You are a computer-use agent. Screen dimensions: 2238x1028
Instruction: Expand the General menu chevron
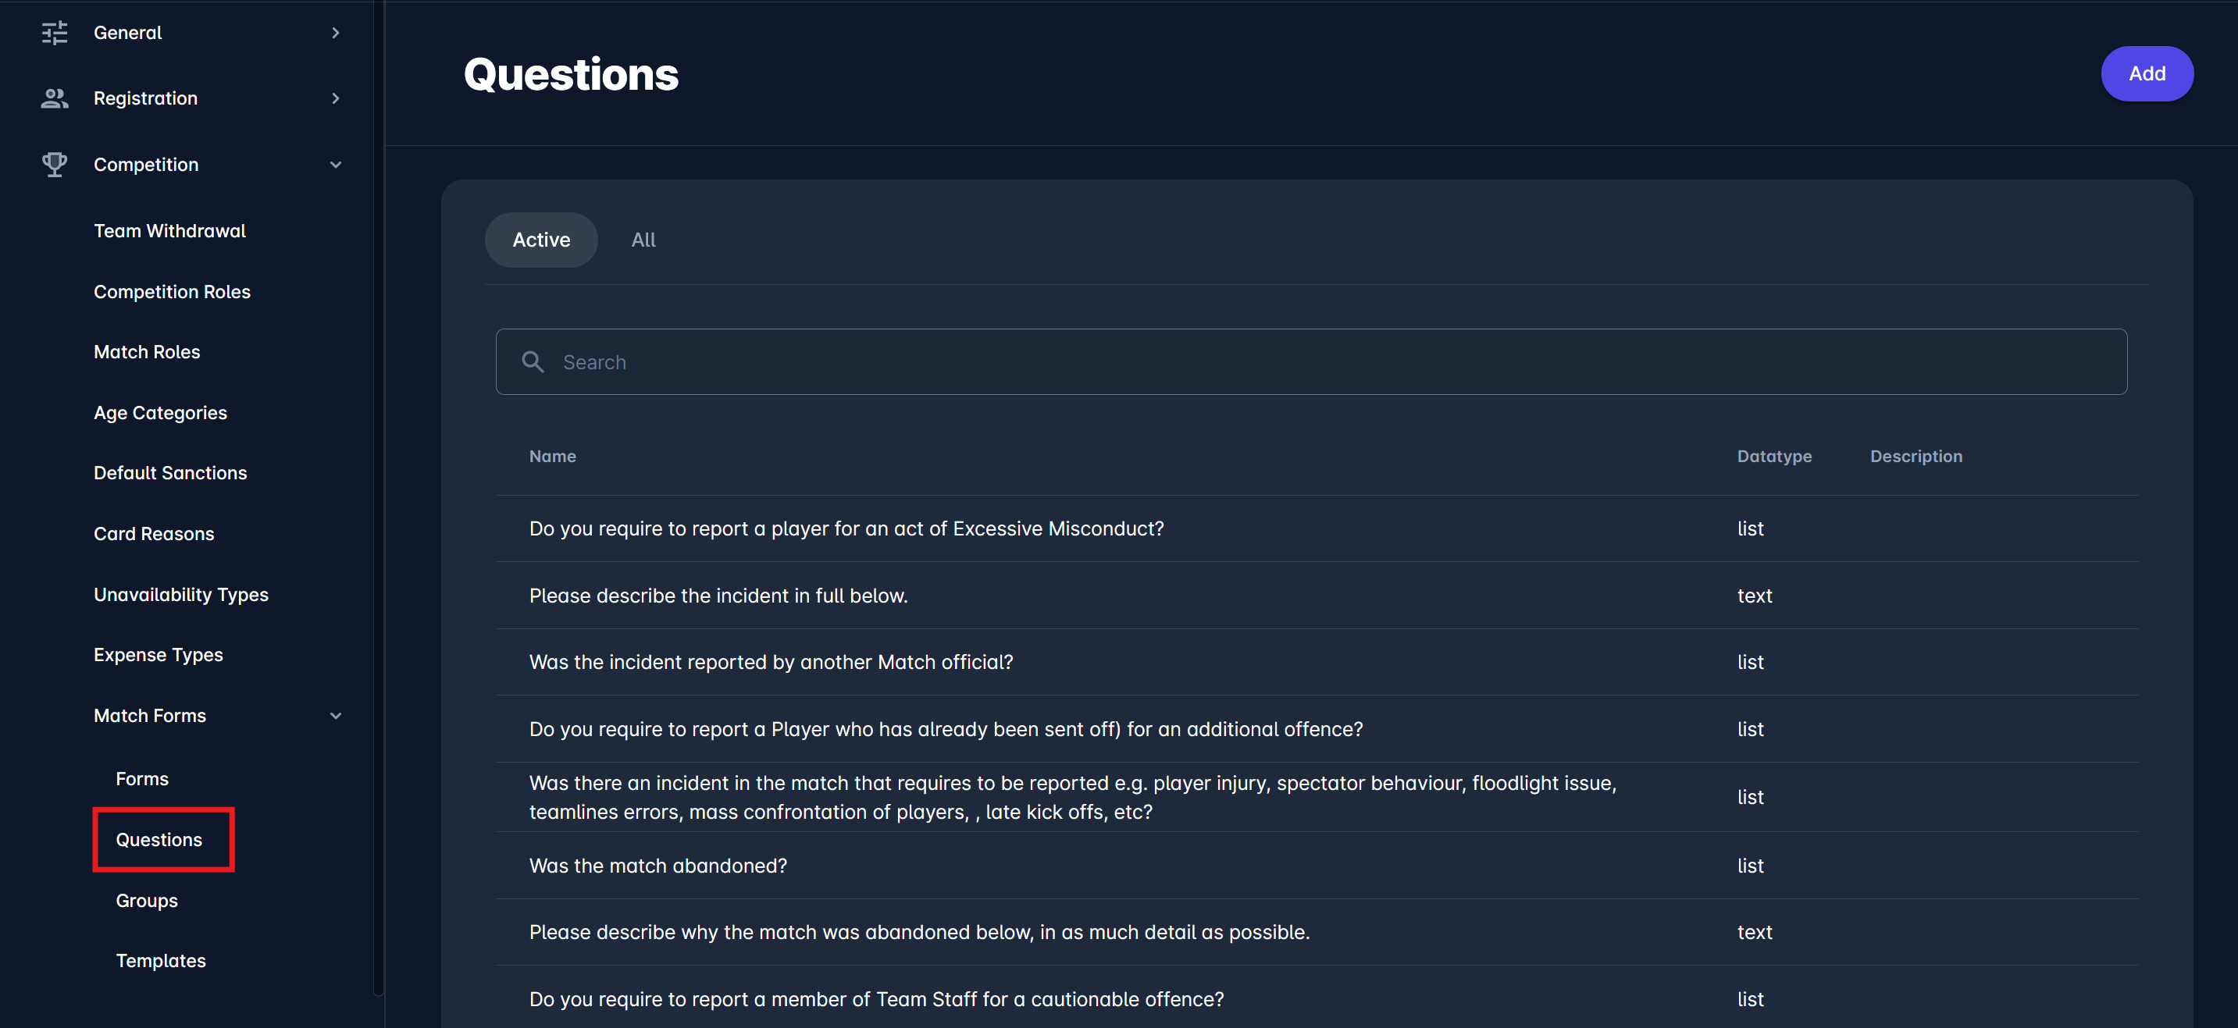point(335,33)
